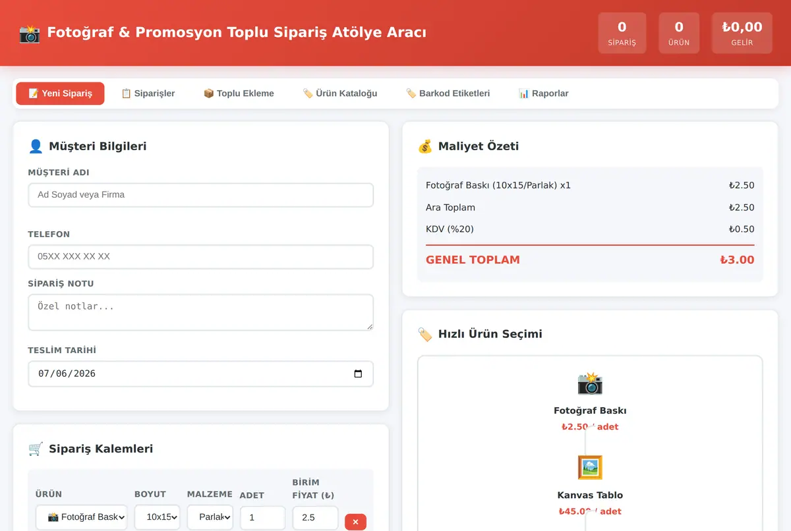Image resolution: width=791 pixels, height=531 pixels.
Task: Open the Malzeme dropdown showing Parlak
Action: coord(210,518)
